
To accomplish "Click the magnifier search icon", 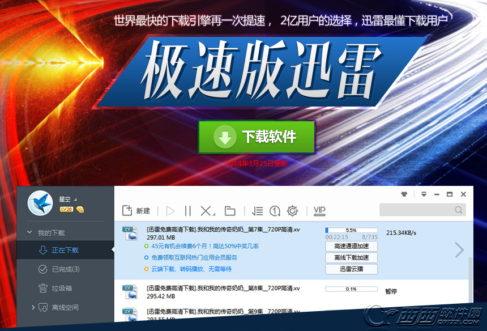I will point(459,210).
